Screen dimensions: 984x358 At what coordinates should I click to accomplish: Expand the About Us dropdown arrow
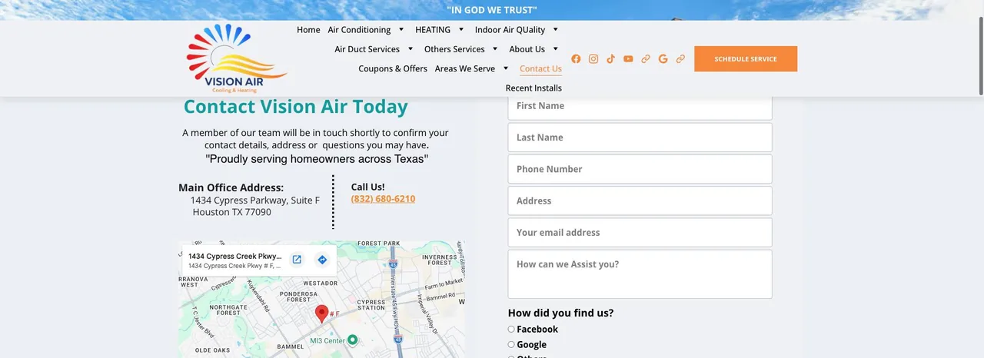(555, 48)
